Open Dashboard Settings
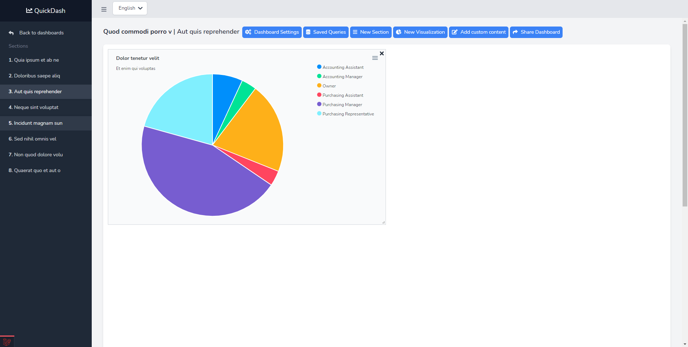The width and height of the screenshot is (688, 347). 272,32
